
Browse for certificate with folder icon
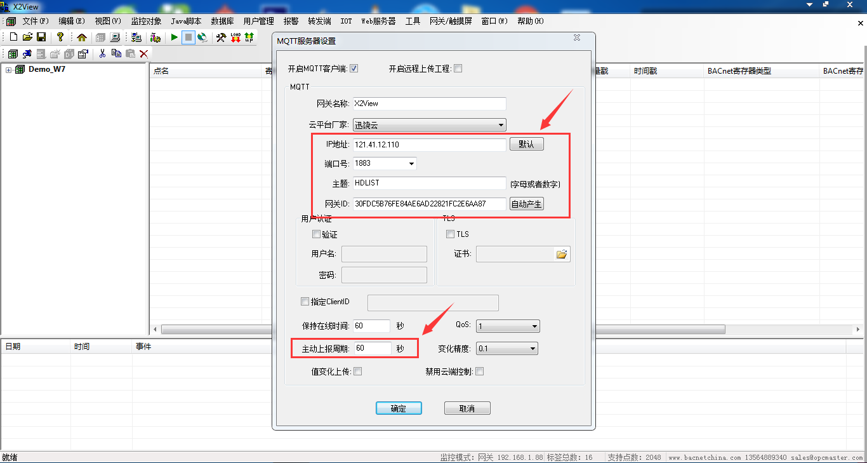pos(562,255)
